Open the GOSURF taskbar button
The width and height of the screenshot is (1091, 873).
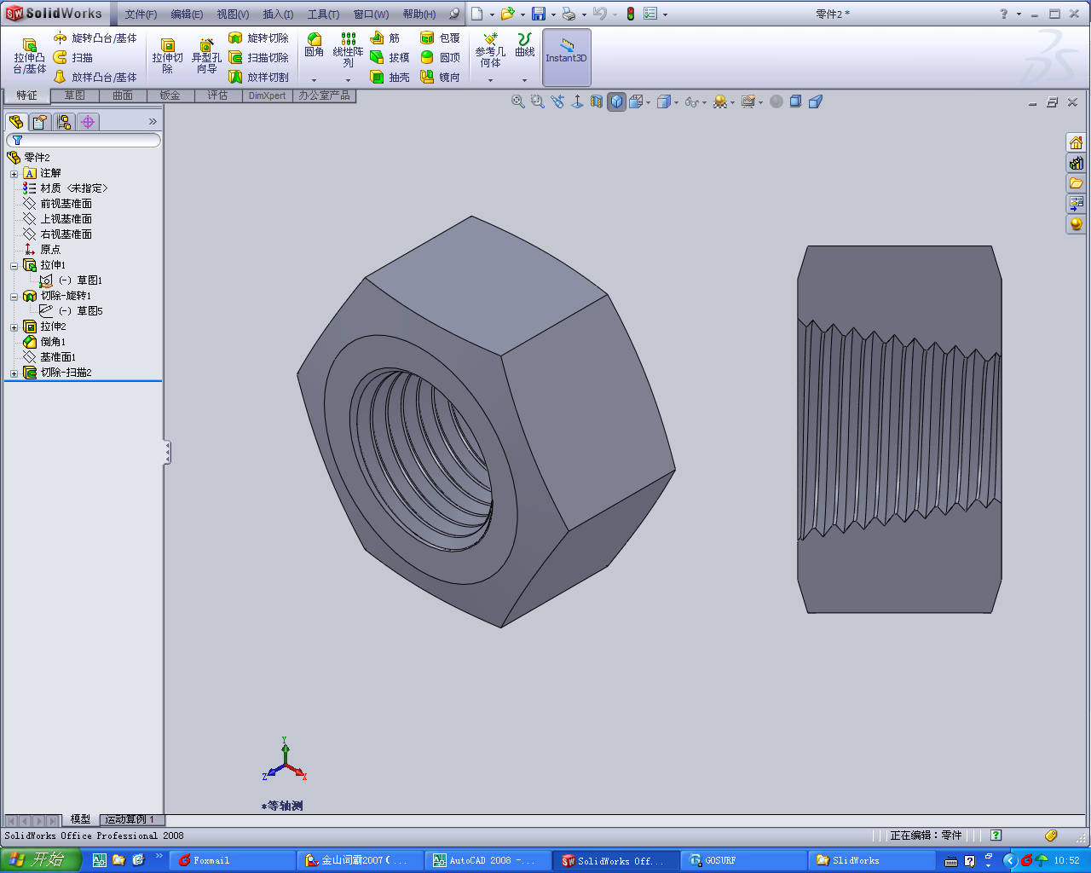(x=745, y=860)
